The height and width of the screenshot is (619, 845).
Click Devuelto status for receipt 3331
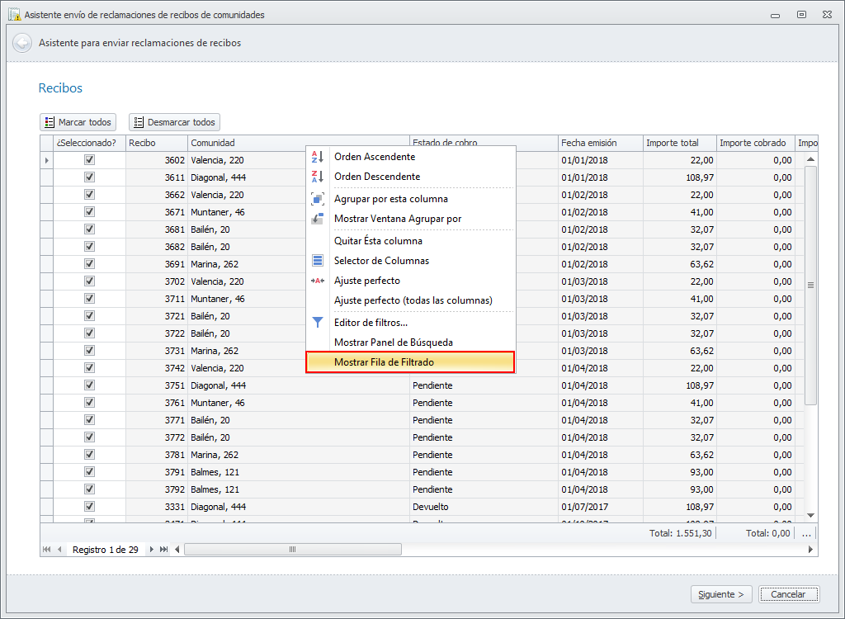click(x=484, y=507)
